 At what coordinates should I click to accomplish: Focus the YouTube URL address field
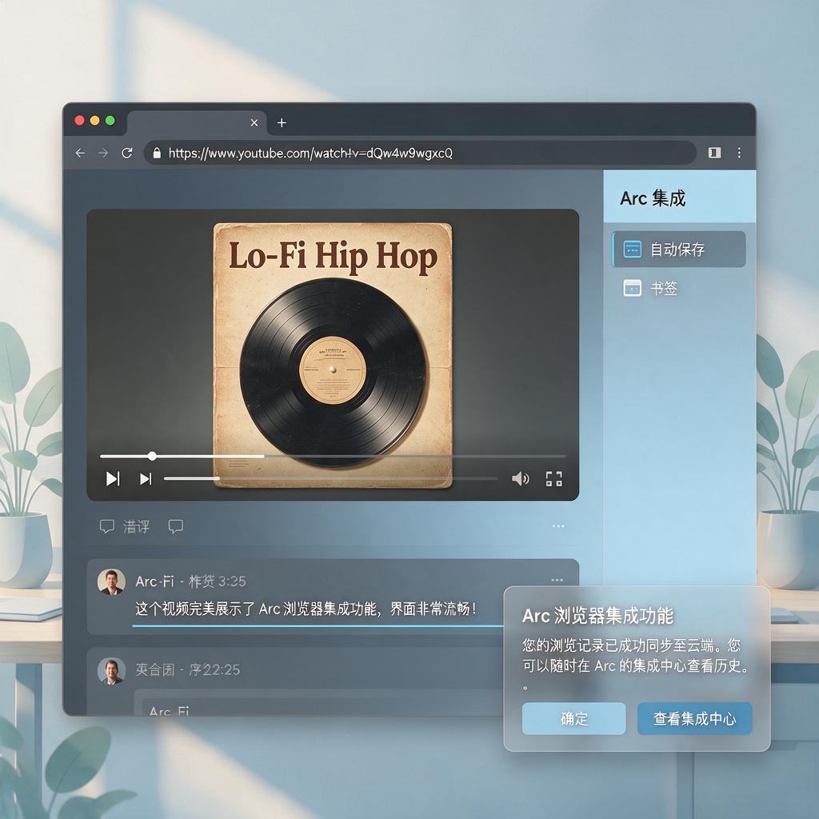point(420,153)
